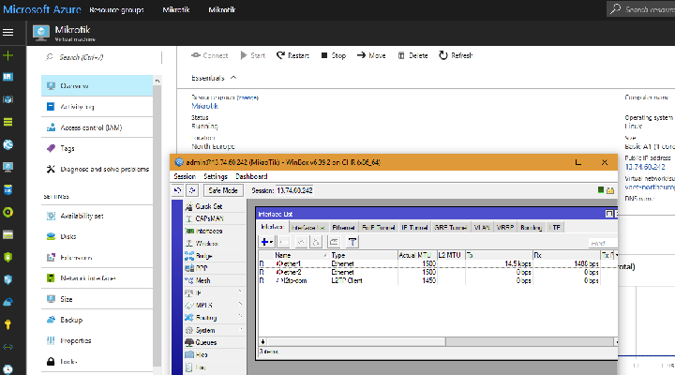Sort by the Name column header

tap(301, 255)
